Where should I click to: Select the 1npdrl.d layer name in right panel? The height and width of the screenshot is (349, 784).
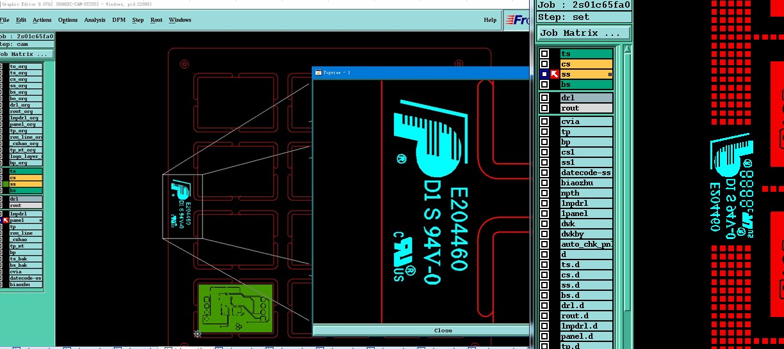tap(586, 326)
